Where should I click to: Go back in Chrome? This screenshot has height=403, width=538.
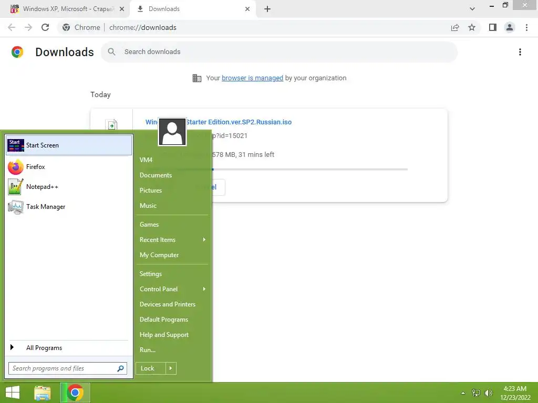pos(12,27)
